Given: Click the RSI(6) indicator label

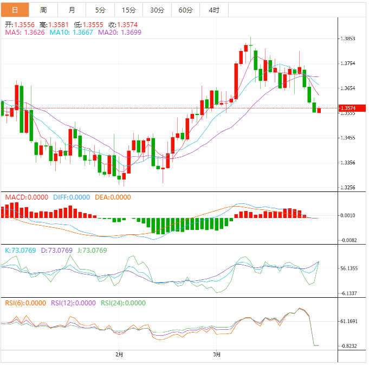Looking at the screenshot, I should [25, 303].
